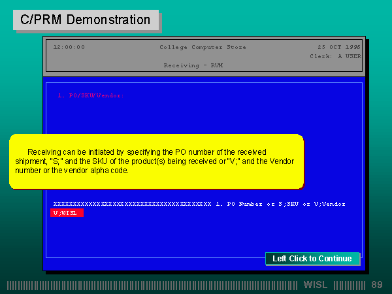Click the PO Number or S;SKU prompt text
This screenshot has width=392, height=294.
pyautogui.click(x=280, y=204)
